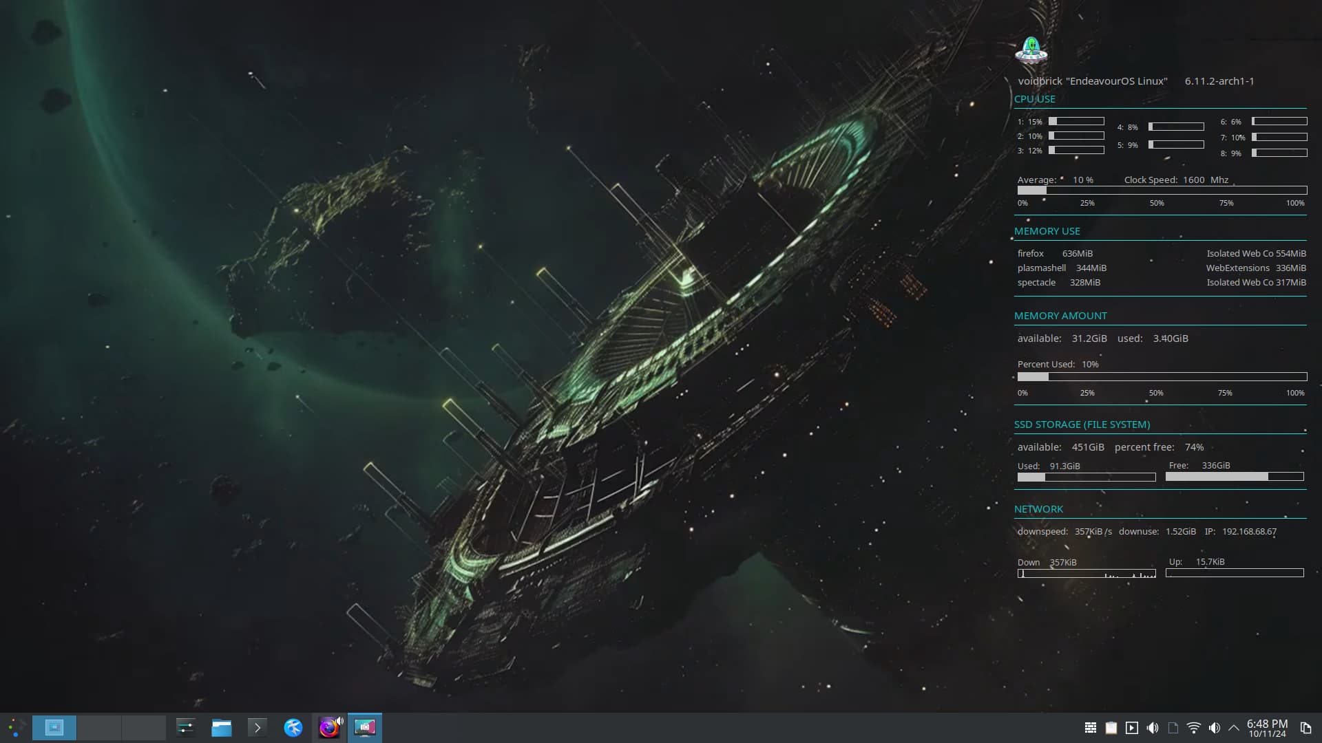Click the "firefox 636MiB" memory entry
The width and height of the screenshot is (1322, 743).
1055,254
